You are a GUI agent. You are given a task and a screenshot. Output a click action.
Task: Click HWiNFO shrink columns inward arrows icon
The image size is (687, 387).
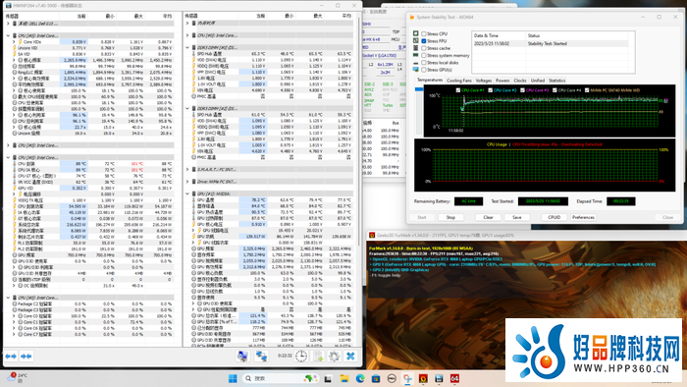click(x=26, y=357)
